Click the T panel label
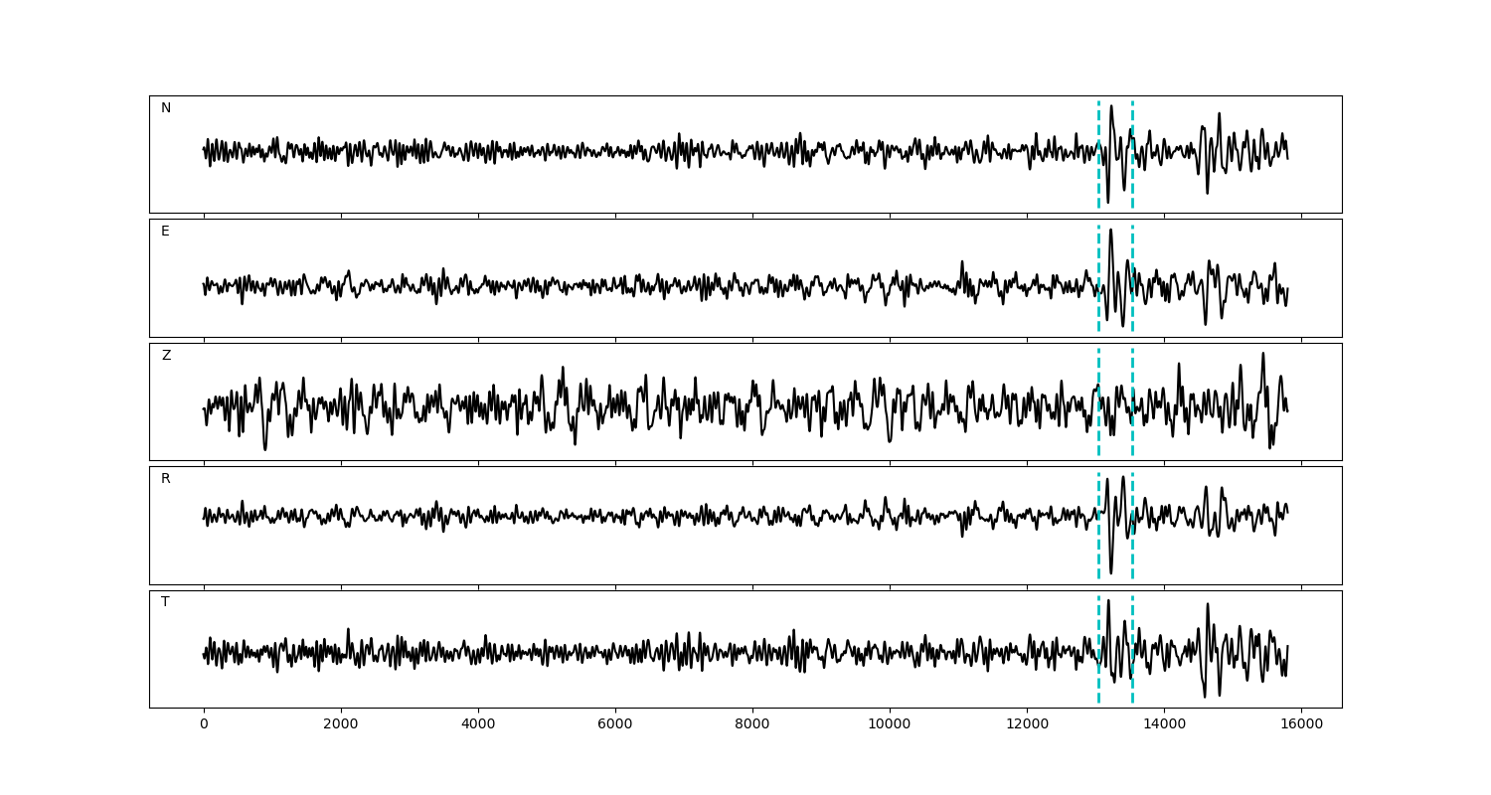This screenshot has height=795, width=1491. pyautogui.click(x=165, y=602)
